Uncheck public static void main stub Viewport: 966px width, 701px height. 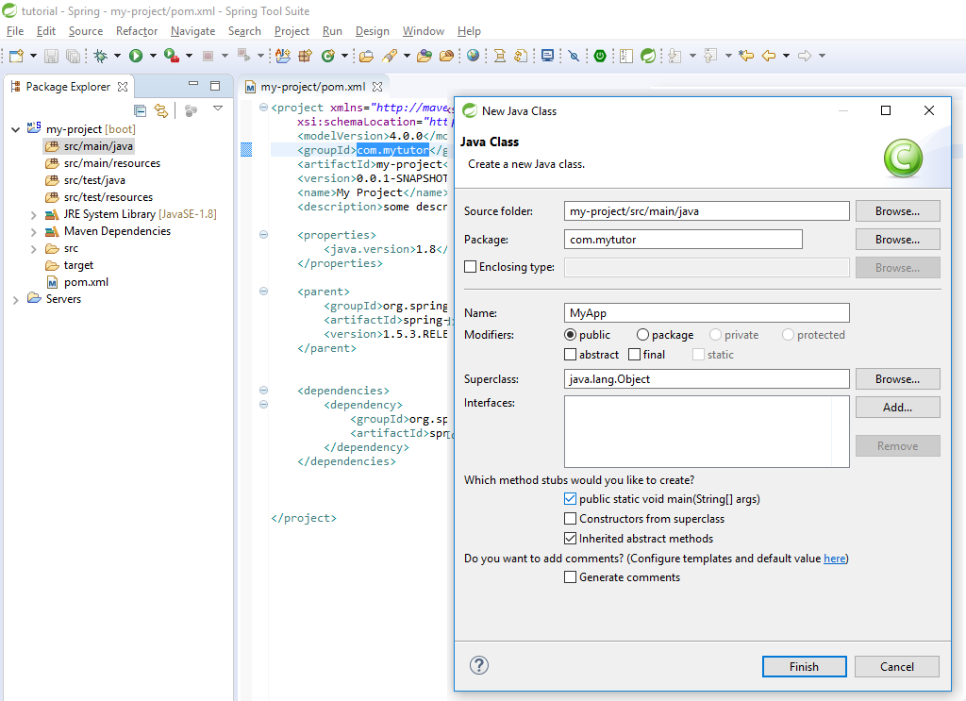pyautogui.click(x=571, y=499)
